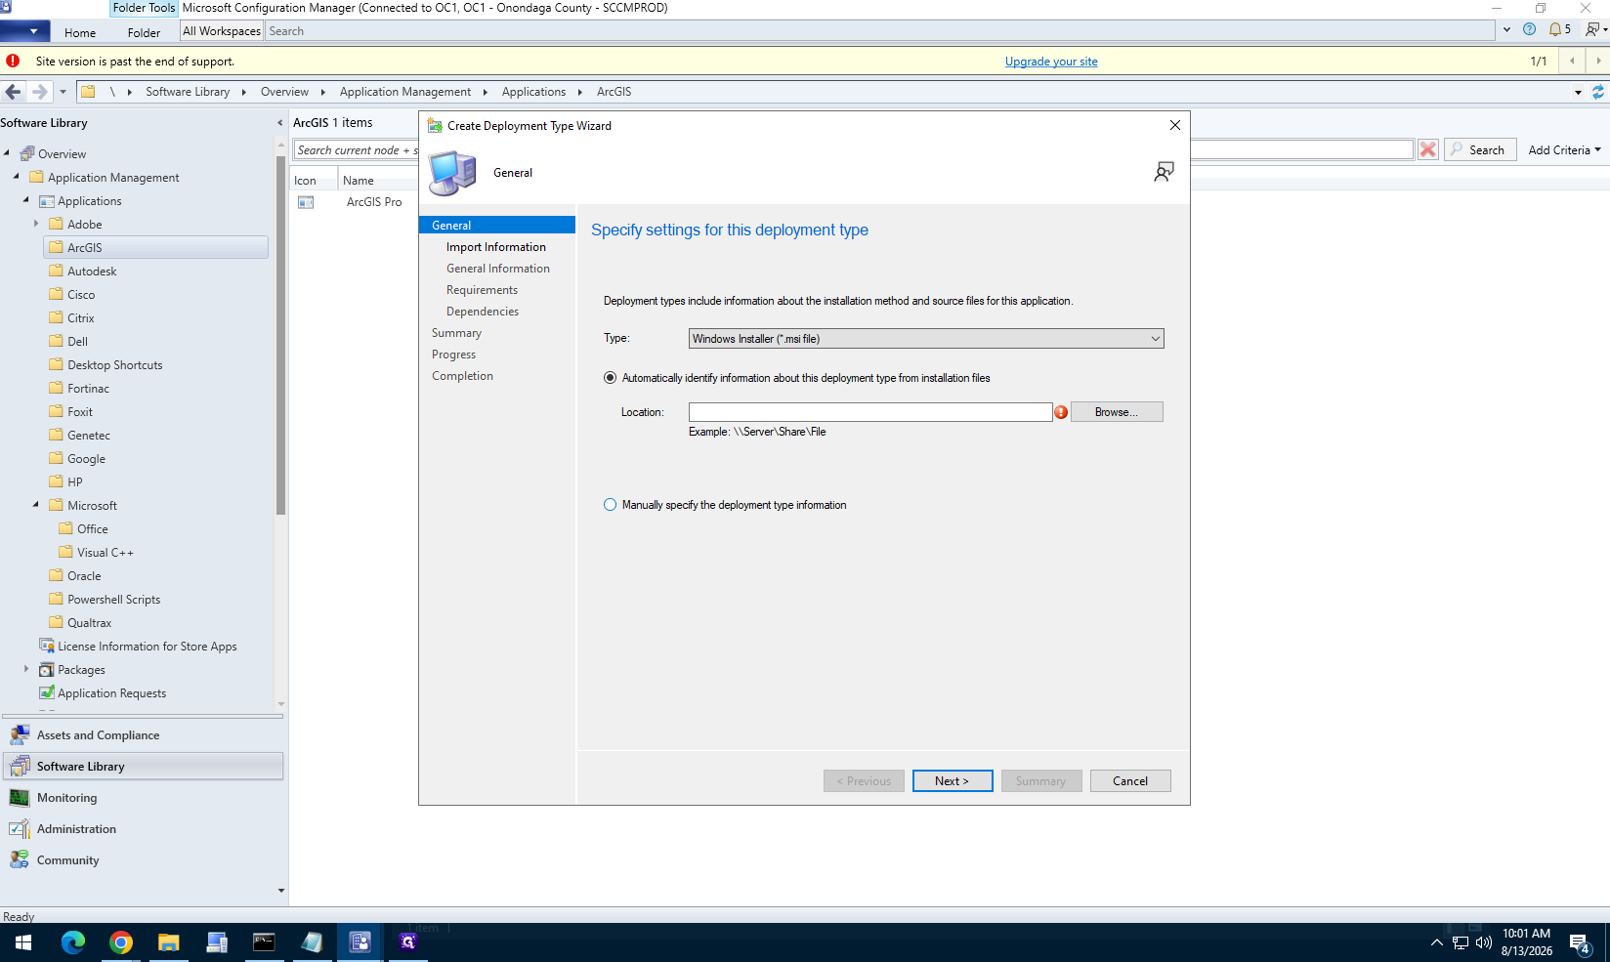Expand the Packages tree node
Image resolution: width=1610 pixels, height=962 pixels.
(x=26, y=669)
